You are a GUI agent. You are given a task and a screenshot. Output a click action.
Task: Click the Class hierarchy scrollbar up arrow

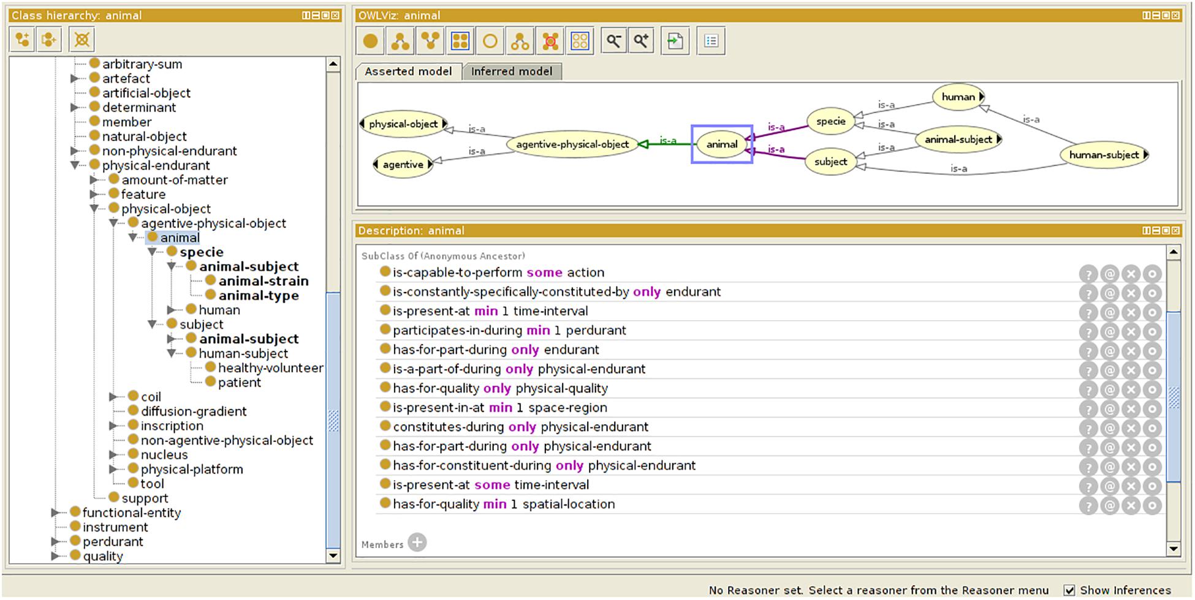click(x=333, y=64)
